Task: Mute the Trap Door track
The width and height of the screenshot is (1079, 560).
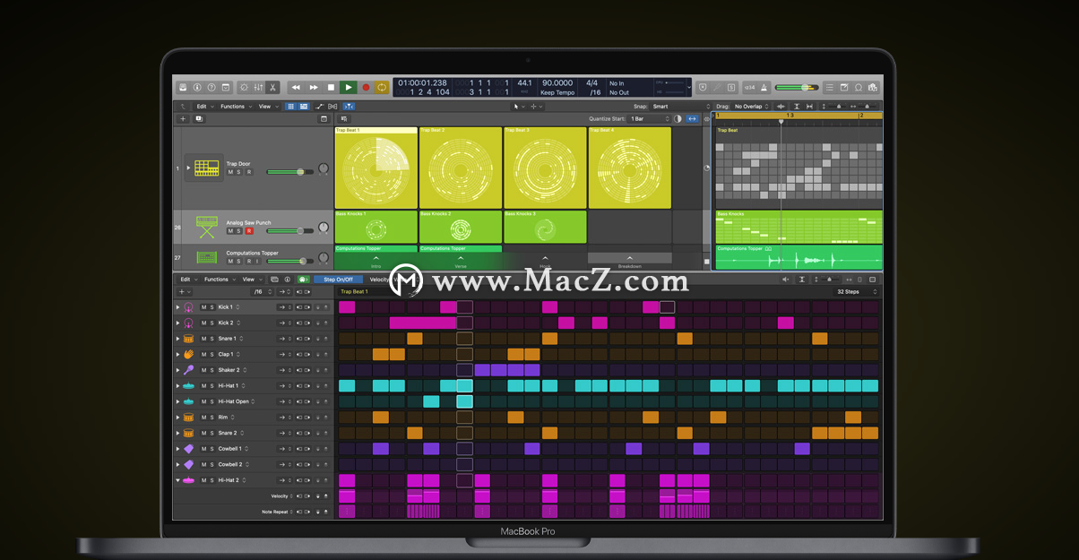Action: pos(230,172)
